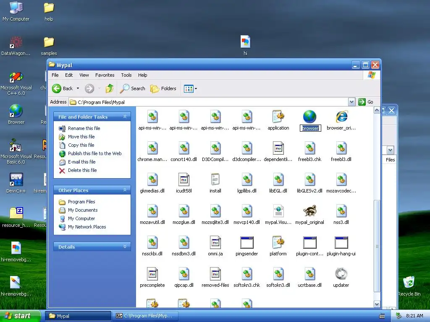Switch to 7-Zip C:\Program Files\Myp... taskbar button
This screenshot has width=430, height=322.
coord(145,316)
